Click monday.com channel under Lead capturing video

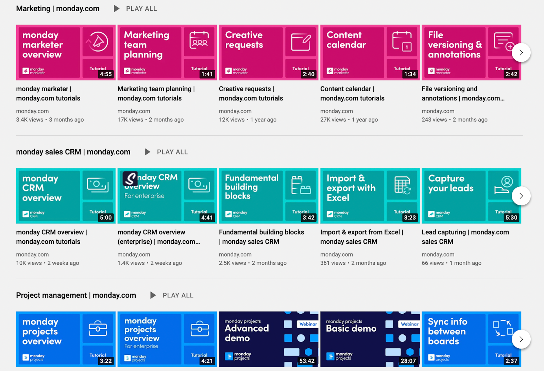click(438, 254)
